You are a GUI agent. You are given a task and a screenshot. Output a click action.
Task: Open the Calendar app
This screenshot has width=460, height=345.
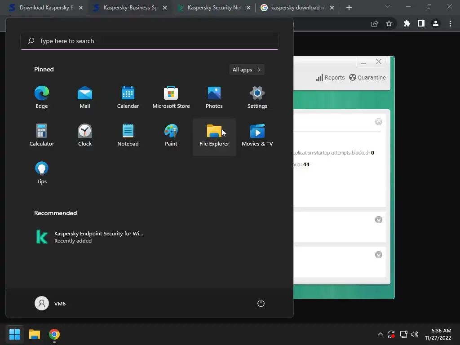coord(128,97)
